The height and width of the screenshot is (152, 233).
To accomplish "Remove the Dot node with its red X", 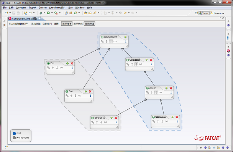I will (x=72, y=63).
